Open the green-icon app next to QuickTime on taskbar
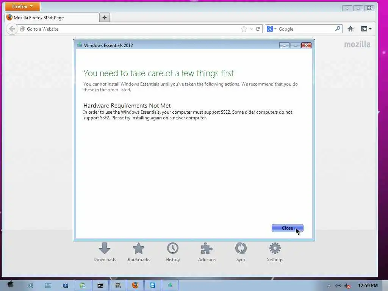The image size is (388, 291). pyautogui.click(x=83, y=286)
